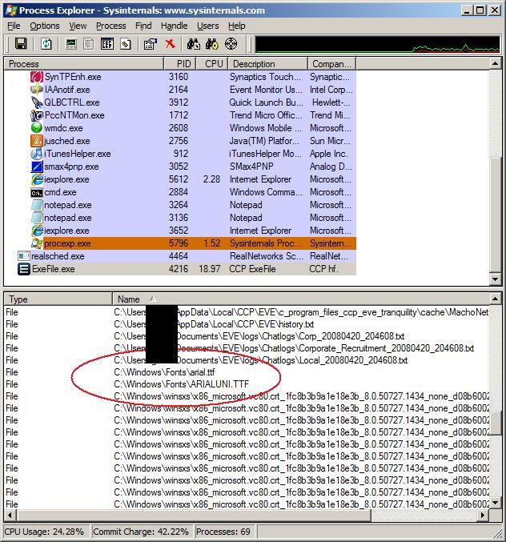Image resolution: width=506 pixels, height=542 pixels.
Task: Open the System Information graph icon
Action: [71, 44]
